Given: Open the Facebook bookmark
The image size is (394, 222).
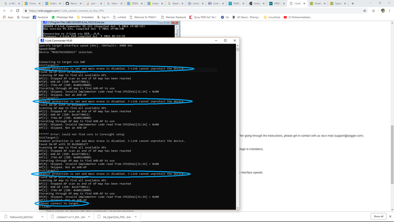Looking at the screenshot, I should tap(41, 17).
